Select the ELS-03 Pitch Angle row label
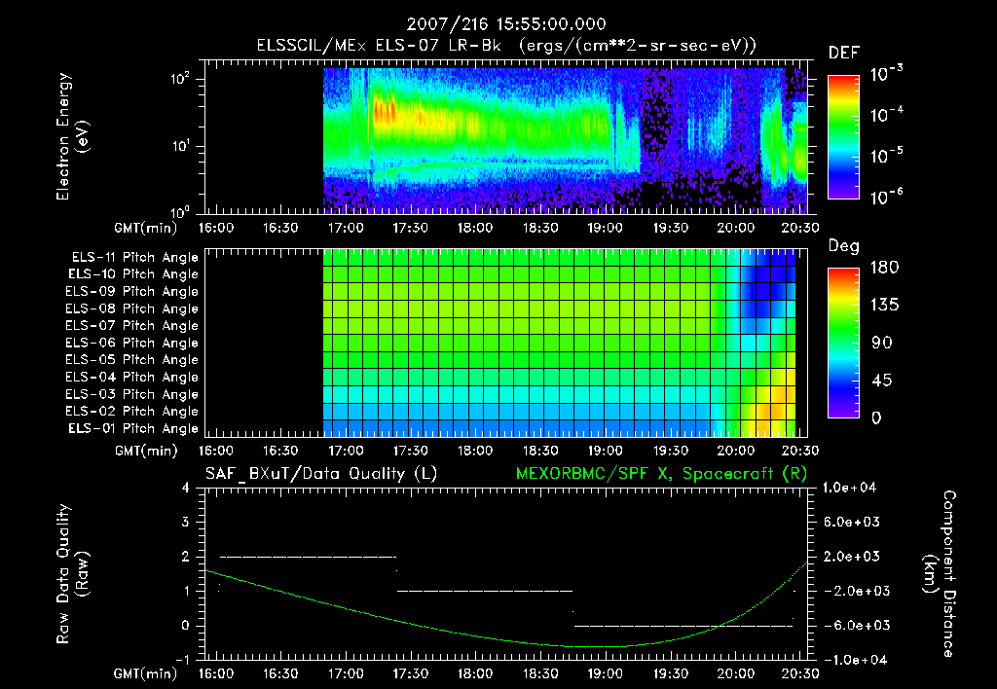The height and width of the screenshot is (689, 997). coord(131,394)
